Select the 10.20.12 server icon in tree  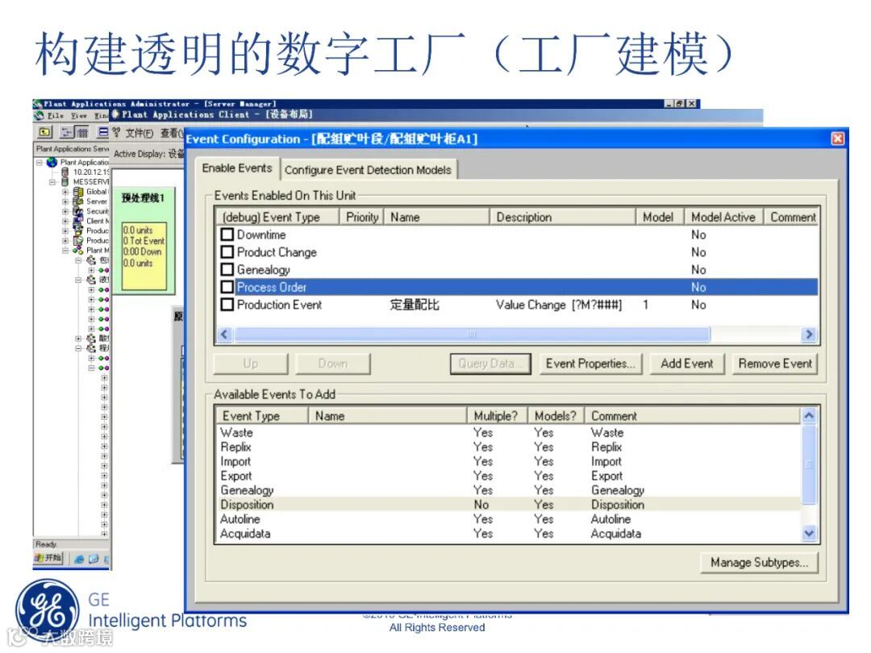click(x=65, y=173)
